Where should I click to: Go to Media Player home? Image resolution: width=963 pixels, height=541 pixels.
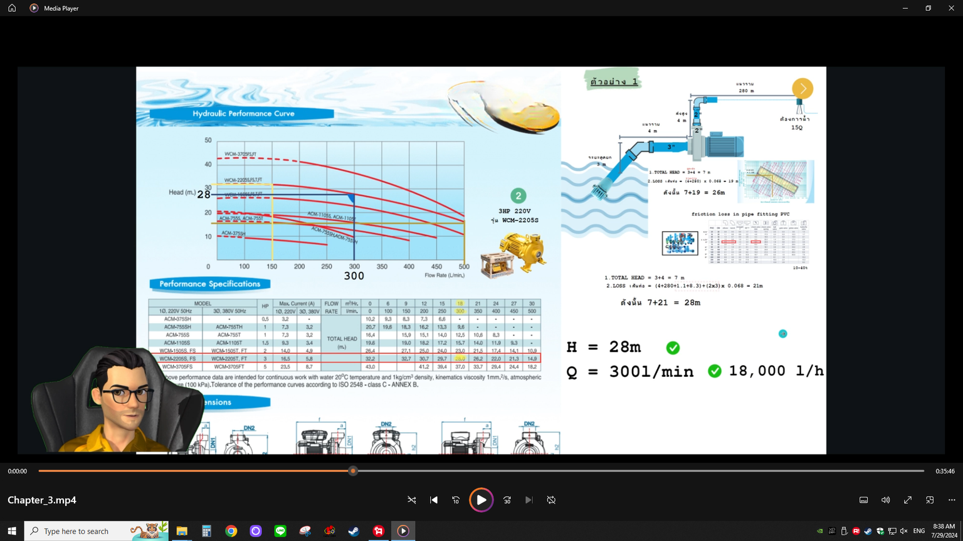12,8
